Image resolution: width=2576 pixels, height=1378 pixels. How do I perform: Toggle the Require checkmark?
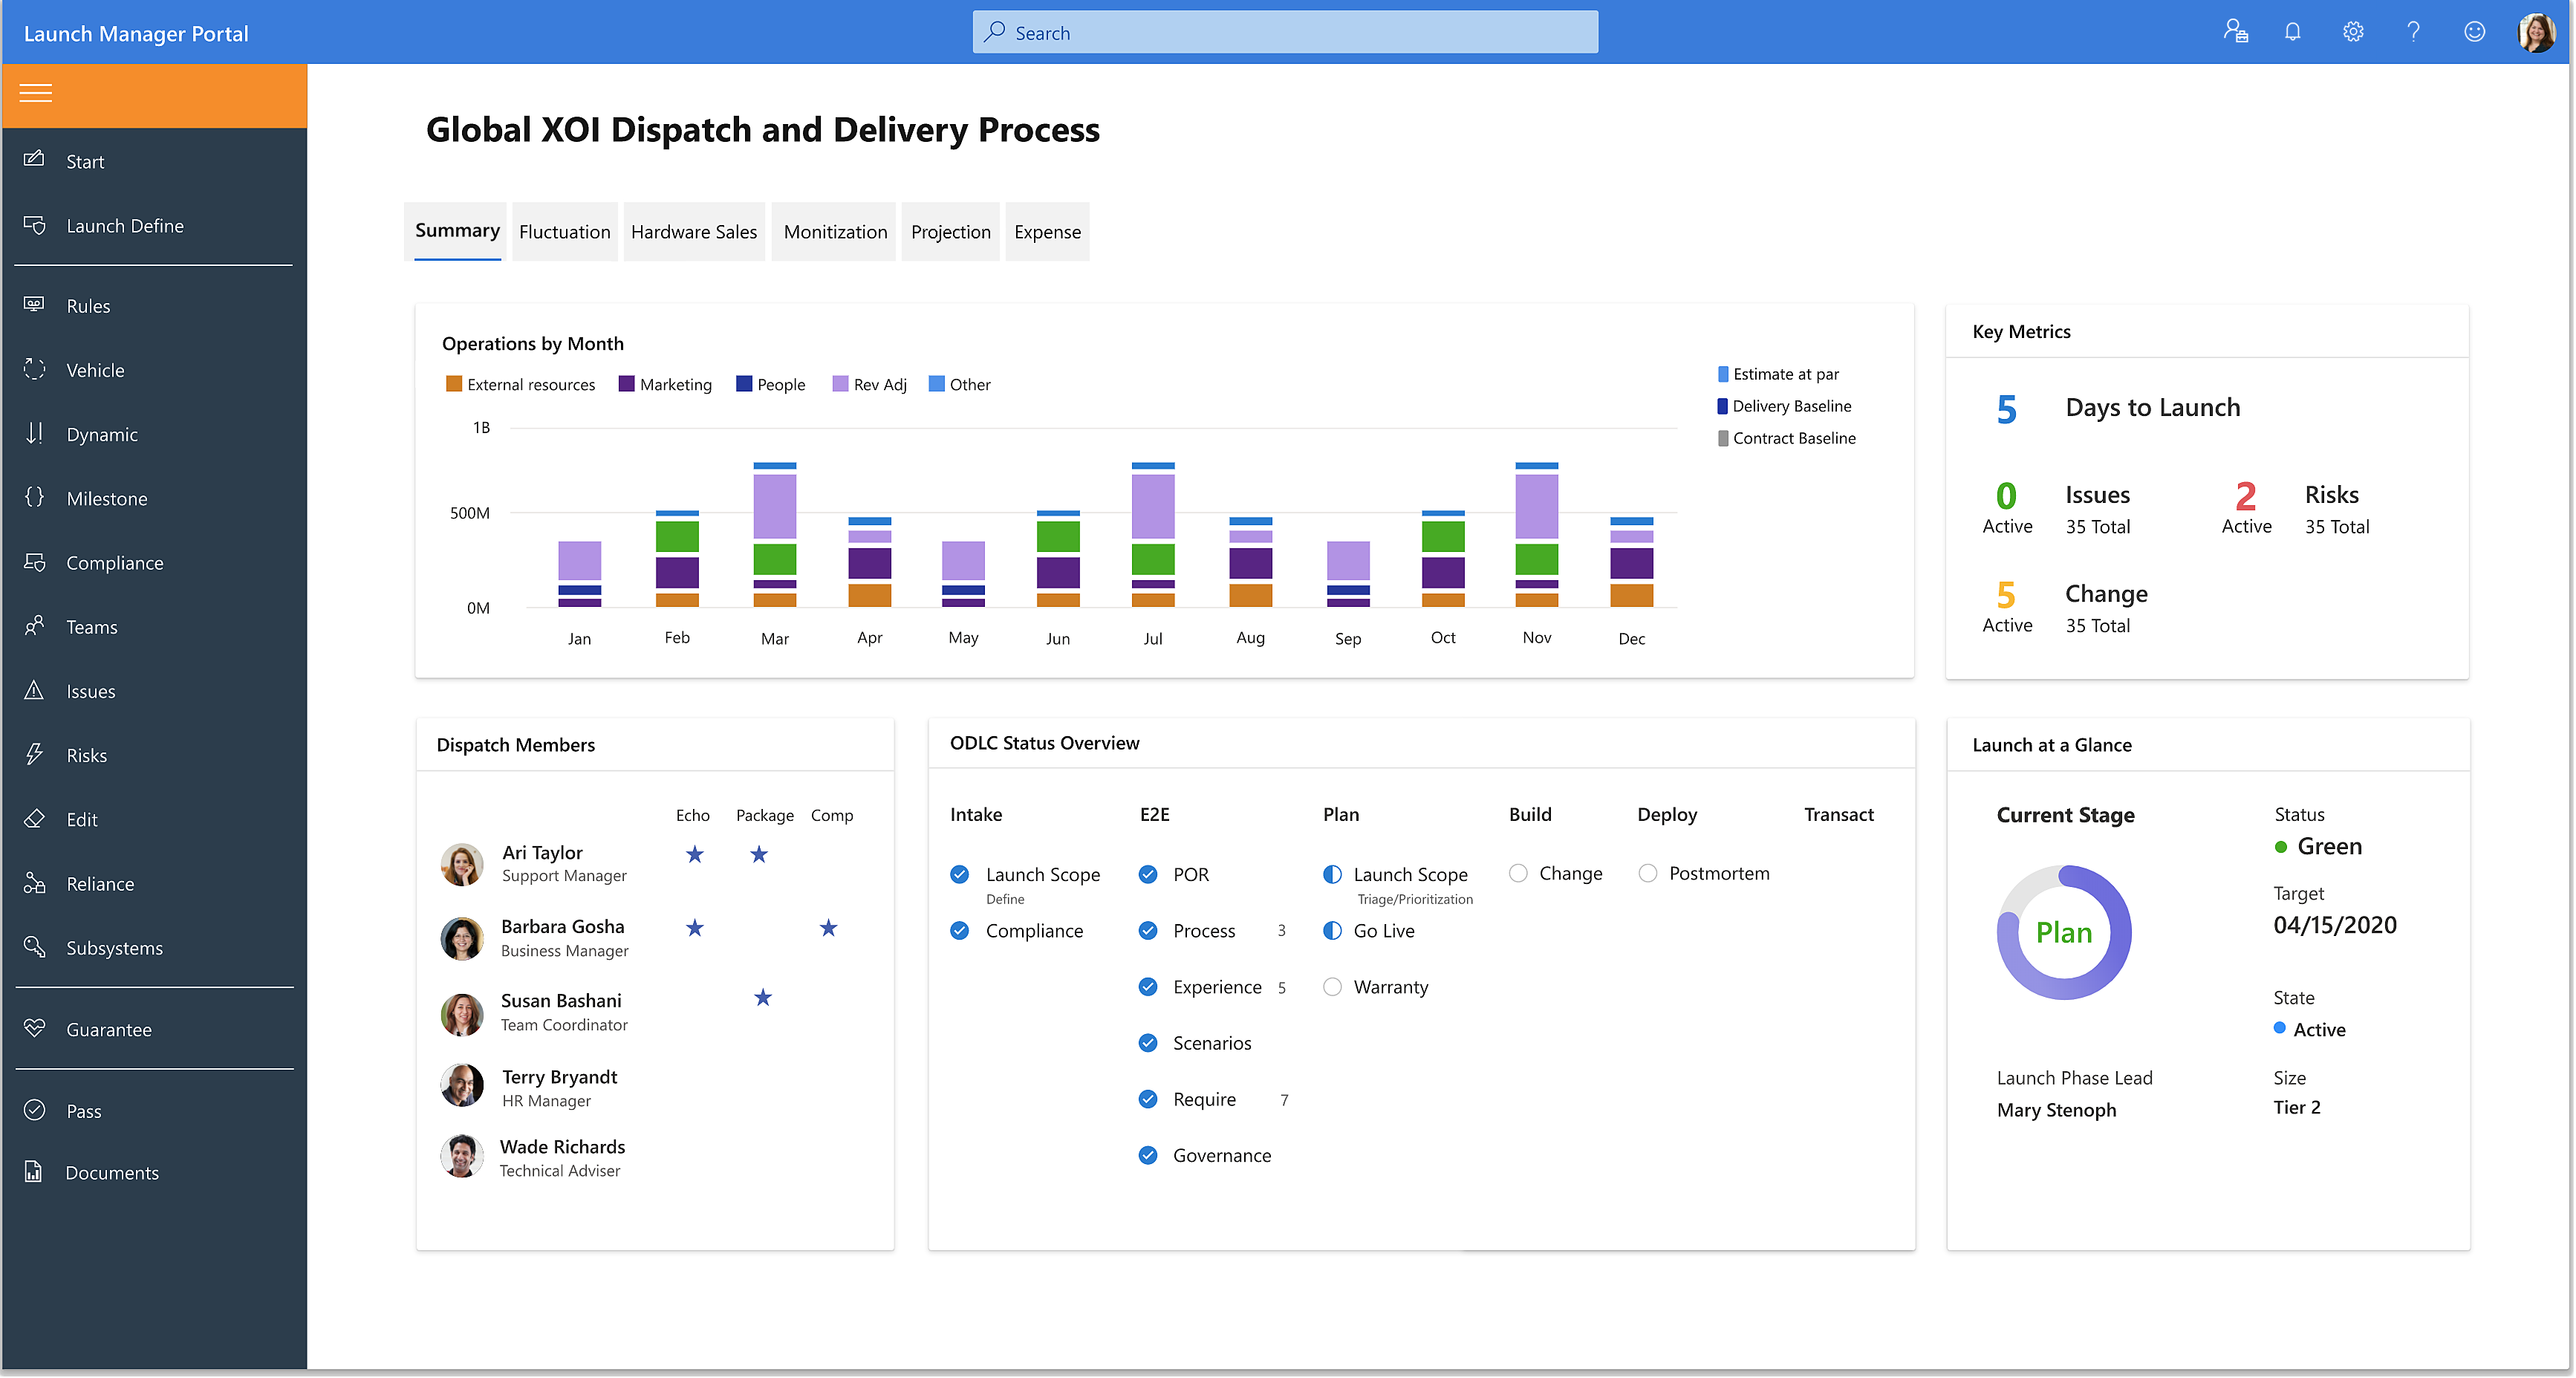point(1148,1099)
